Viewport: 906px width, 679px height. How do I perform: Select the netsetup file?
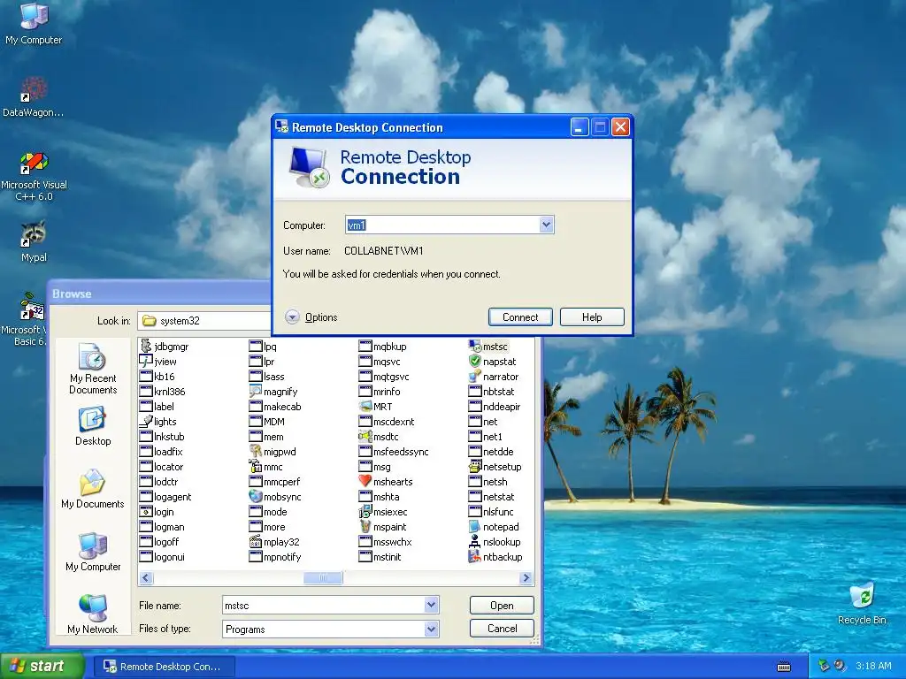(495, 467)
